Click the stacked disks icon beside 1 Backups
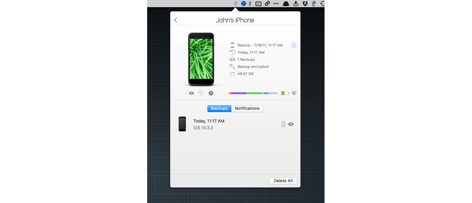The height and width of the screenshot is (203, 472). [x=232, y=59]
